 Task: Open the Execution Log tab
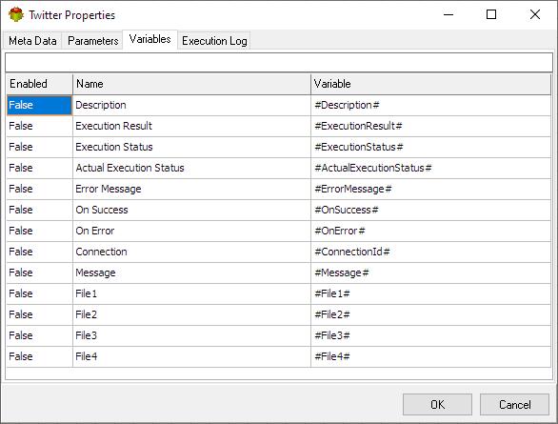[x=214, y=41]
